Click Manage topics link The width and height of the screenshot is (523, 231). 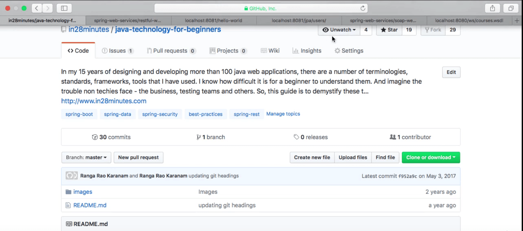[283, 114]
